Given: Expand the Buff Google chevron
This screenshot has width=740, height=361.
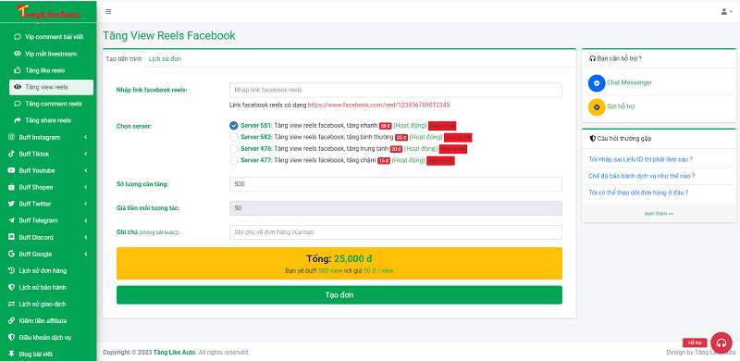Looking at the screenshot, I should click(x=86, y=254).
